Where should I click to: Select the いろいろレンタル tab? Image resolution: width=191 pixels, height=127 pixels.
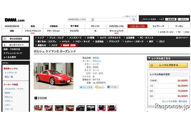coord(137,26)
